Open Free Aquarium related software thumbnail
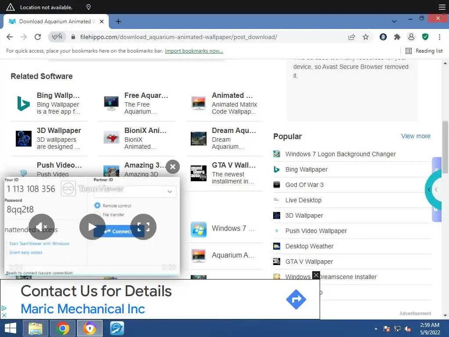The width and height of the screenshot is (449, 337). (111, 104)
